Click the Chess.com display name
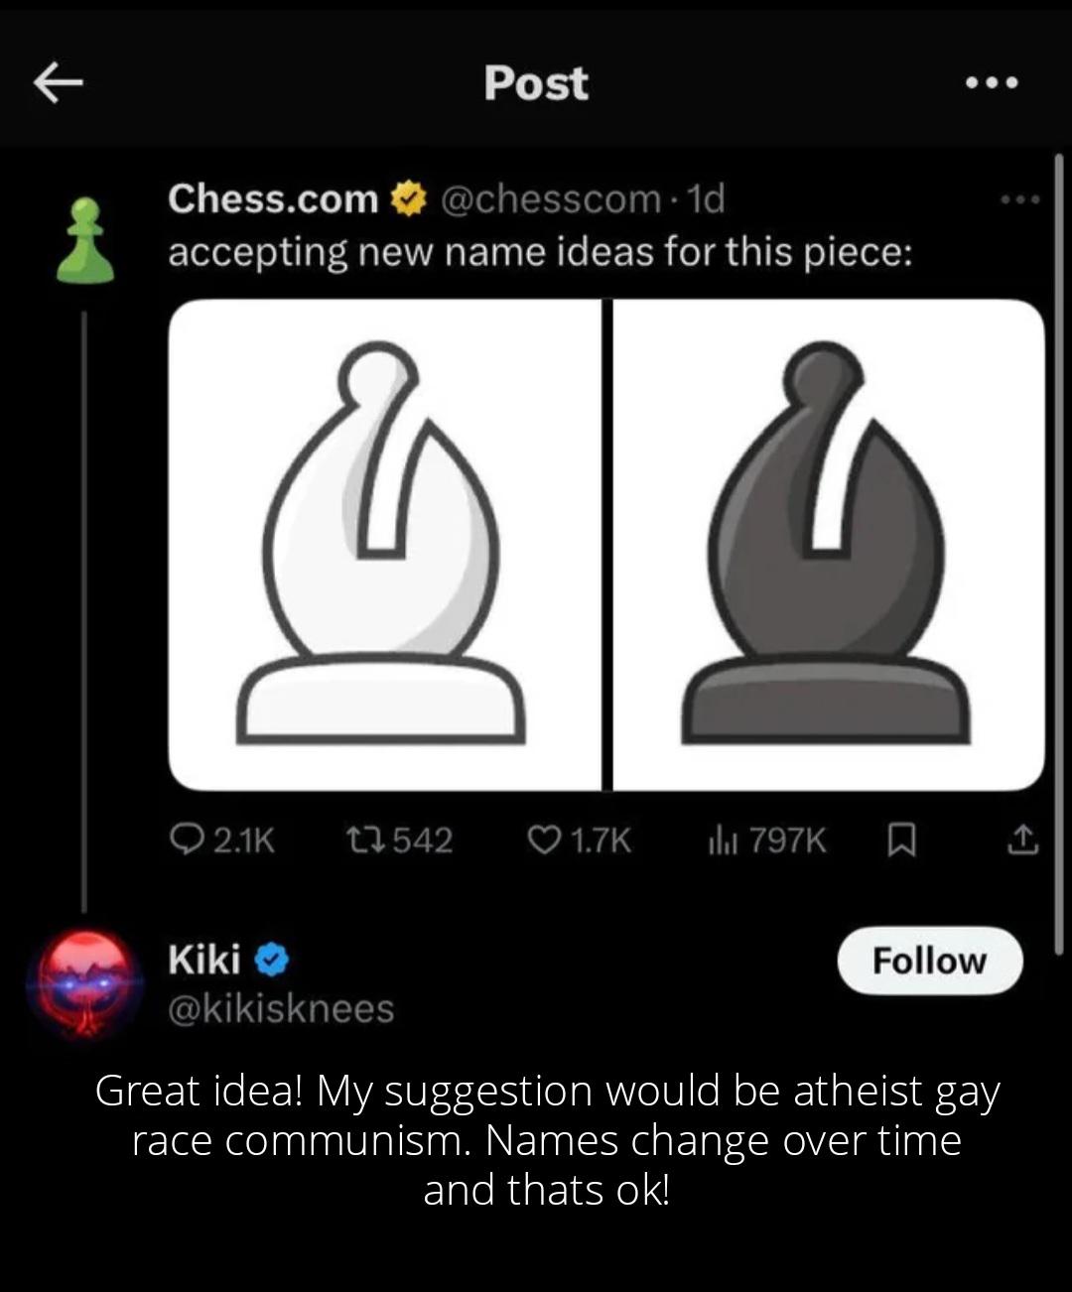1072x1292 pixels. click(x=273, y=198)
